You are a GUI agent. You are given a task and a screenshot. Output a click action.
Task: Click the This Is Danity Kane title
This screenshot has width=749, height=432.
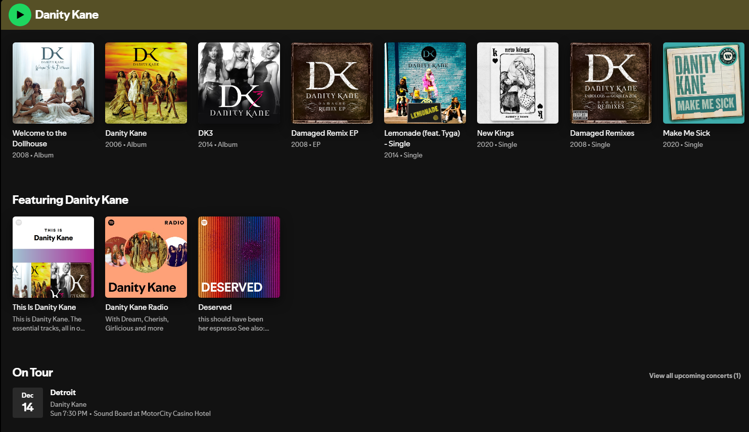(44, 307)
